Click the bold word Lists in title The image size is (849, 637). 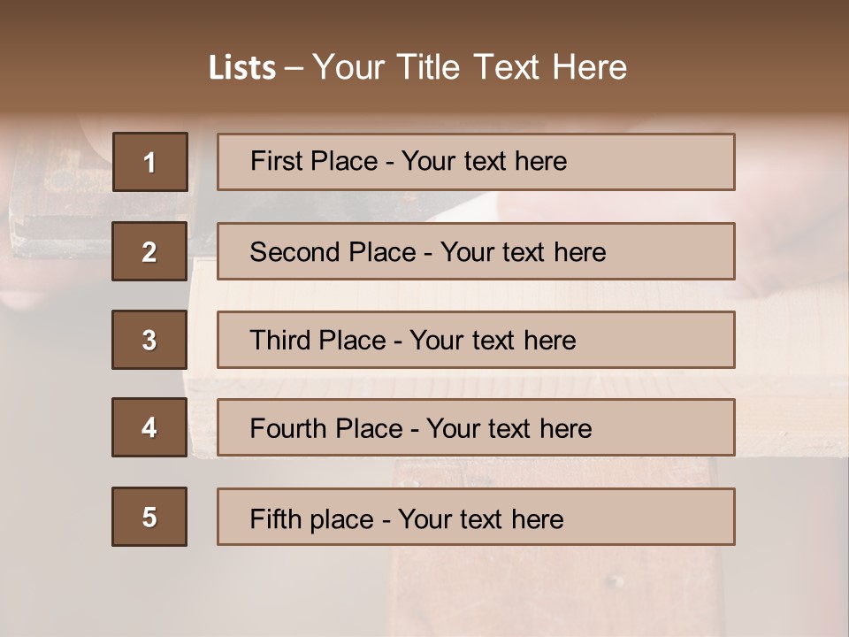pos(242,67)
